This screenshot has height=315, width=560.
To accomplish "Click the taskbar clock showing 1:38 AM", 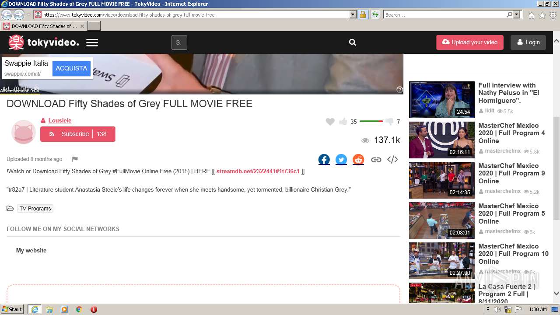I will 538,309.
